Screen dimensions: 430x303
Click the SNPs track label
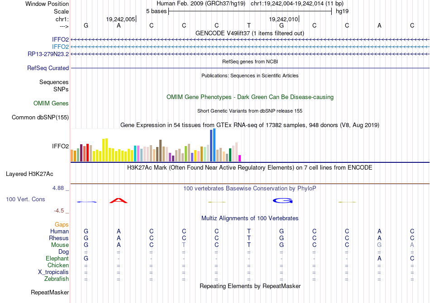pyautogui.click(x=61, y=89)
